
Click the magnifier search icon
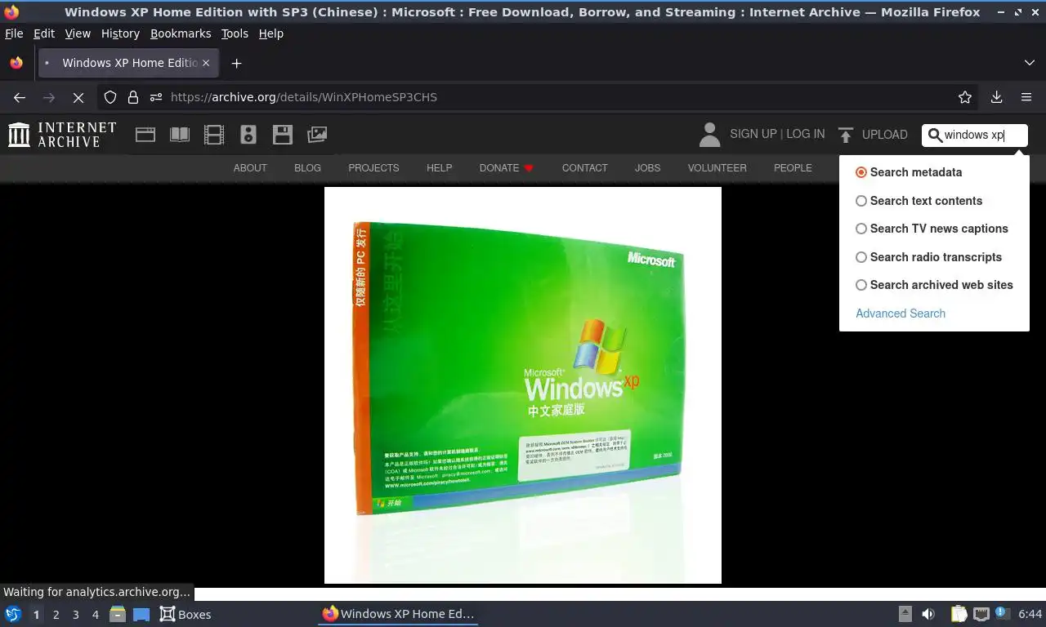(x=935, y=136)
